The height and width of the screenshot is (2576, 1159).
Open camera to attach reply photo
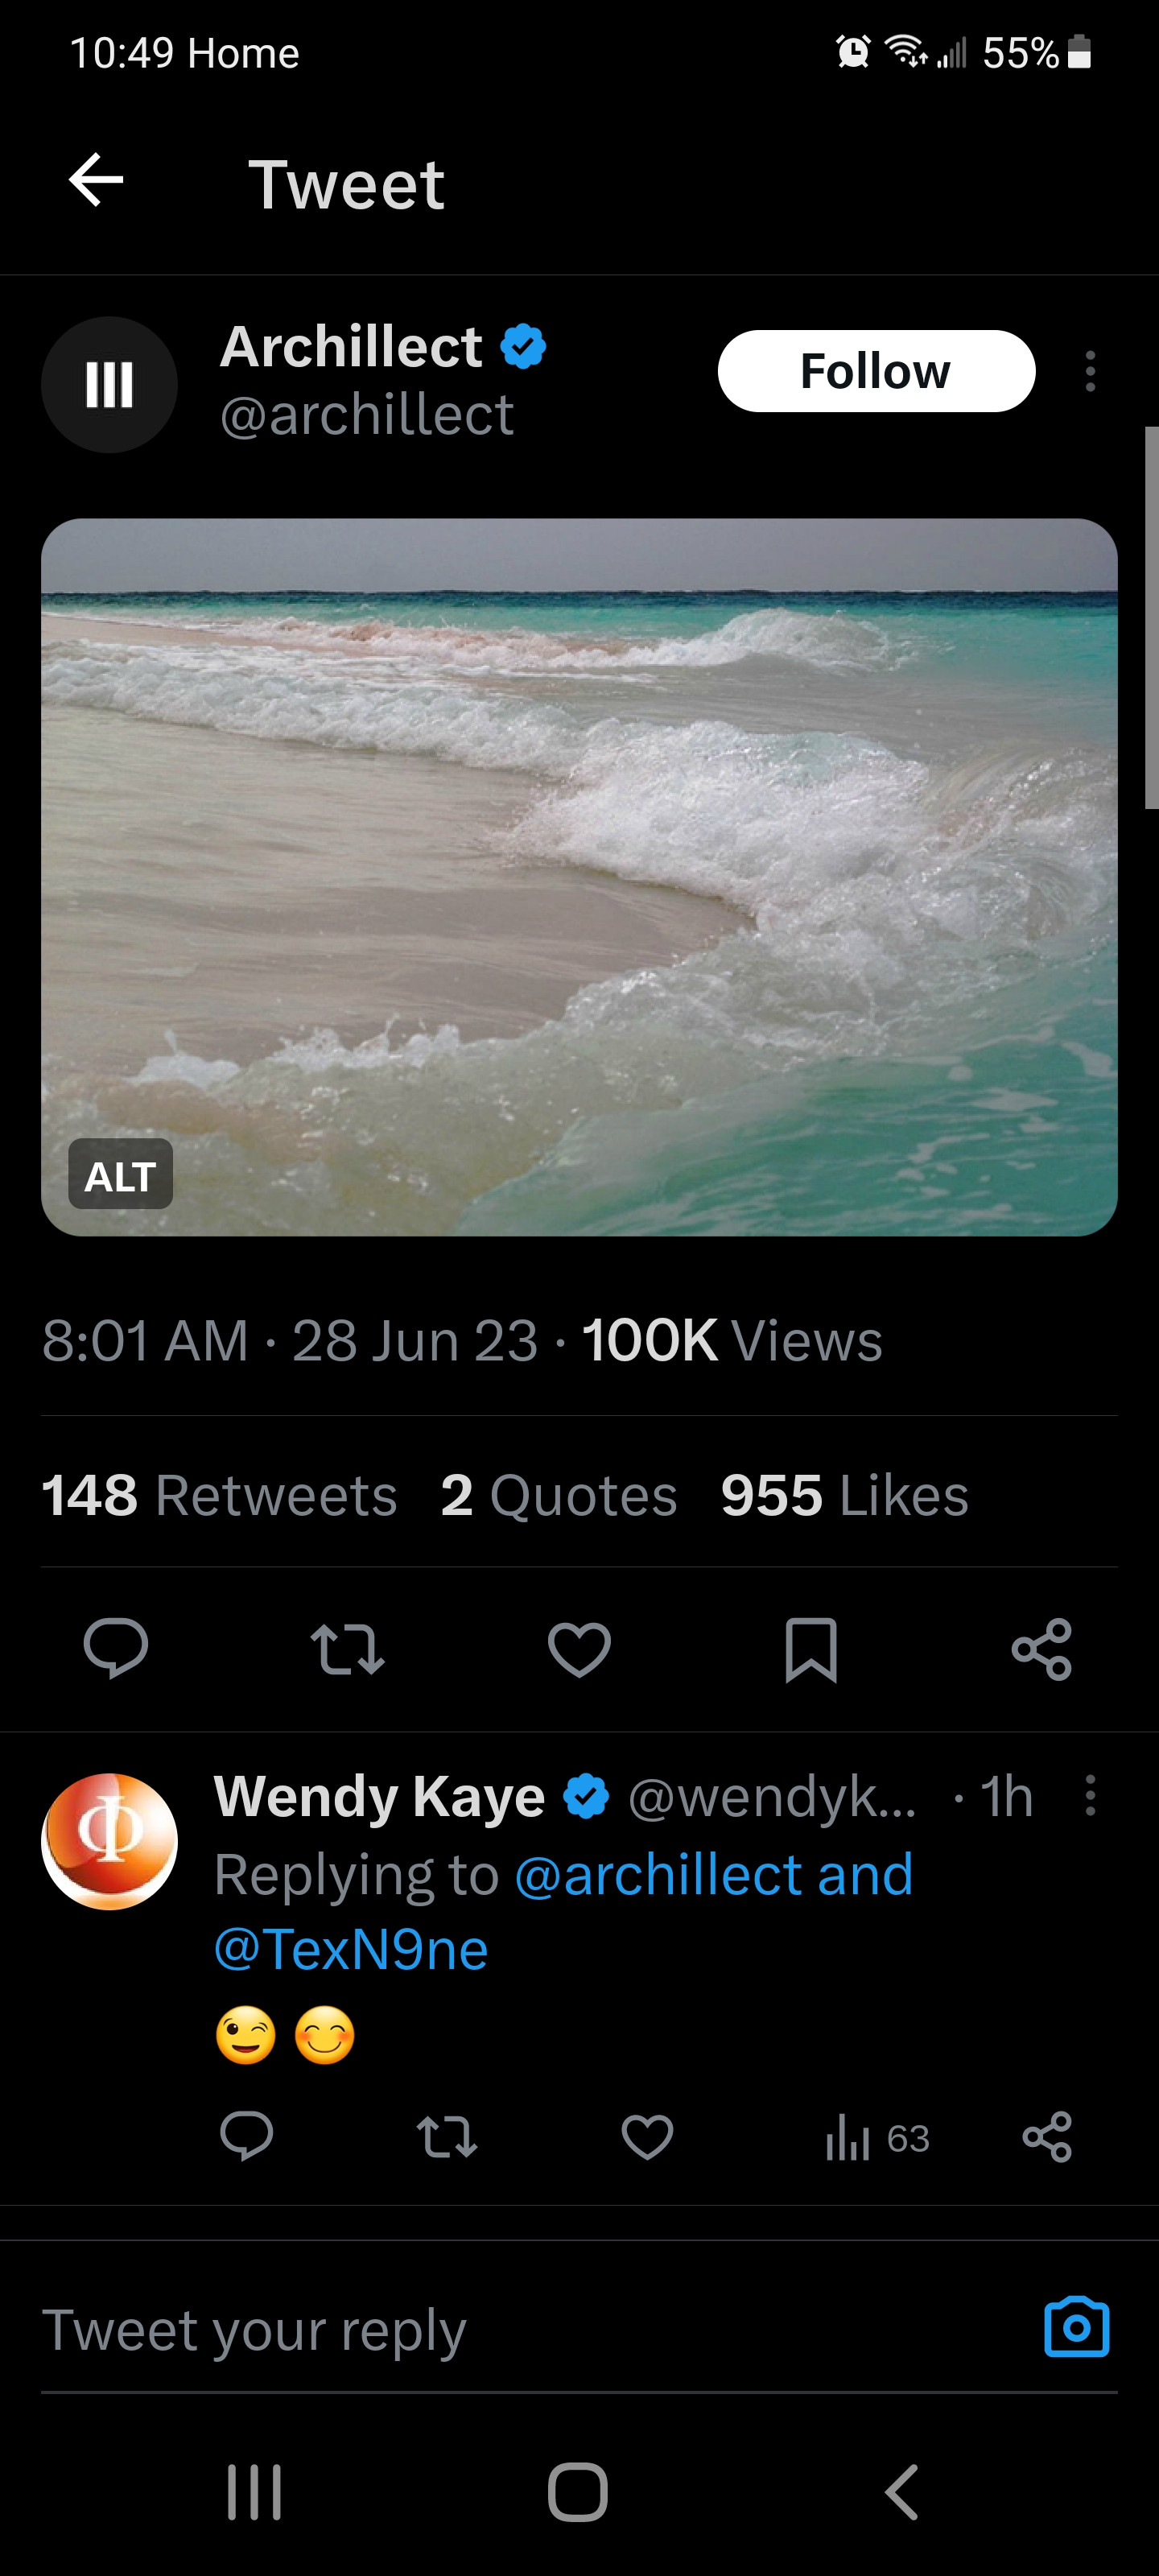[1076, 2327]
